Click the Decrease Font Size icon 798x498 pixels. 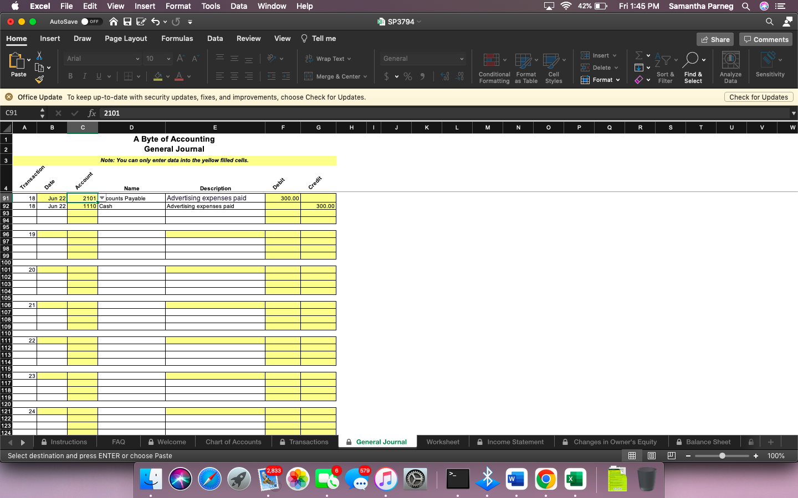(x=195, y=58)
